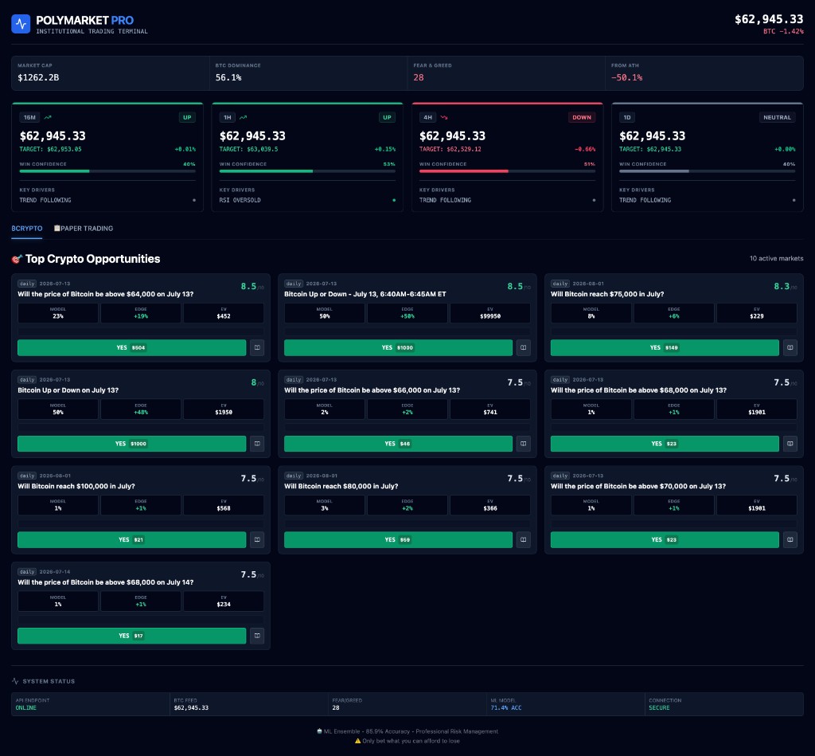Click the book icon beside the YES $504 button
This screenshot has height=756, width=815.
pyautogui.click(x=257, y=347)
